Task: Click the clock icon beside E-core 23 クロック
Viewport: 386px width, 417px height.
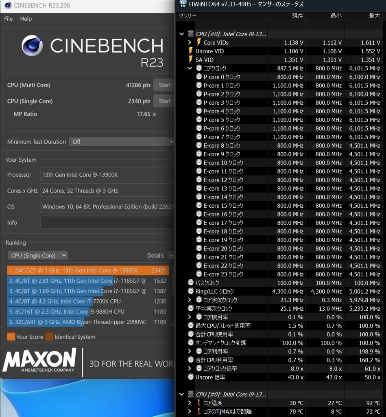Action: (199, 274)
